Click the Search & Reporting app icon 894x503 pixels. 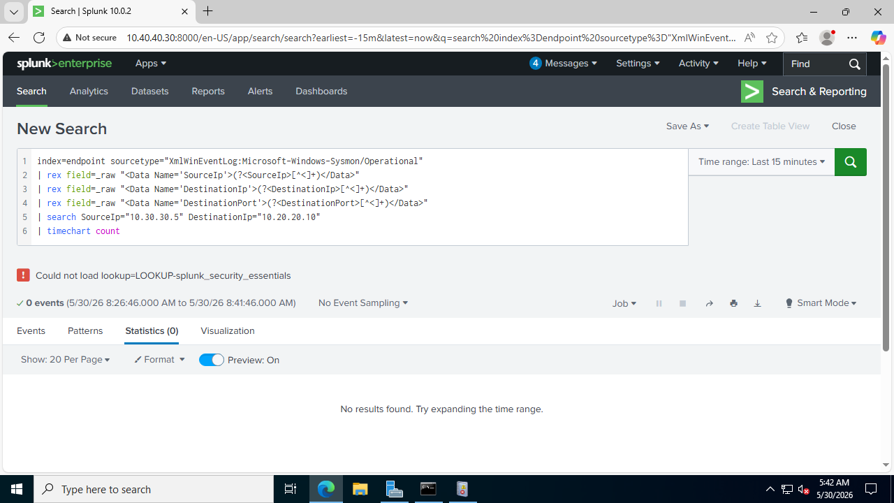[752, 92]
